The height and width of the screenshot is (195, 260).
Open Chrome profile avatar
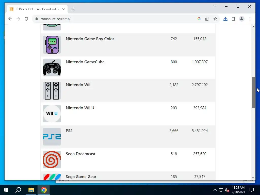click(x=242, y=19)
